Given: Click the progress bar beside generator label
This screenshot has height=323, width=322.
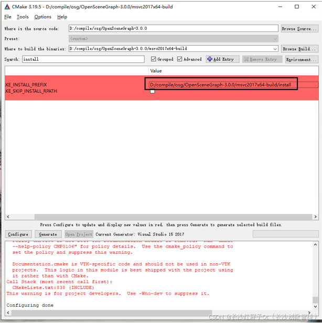Looking at the screenshot, I should [285, 234].
